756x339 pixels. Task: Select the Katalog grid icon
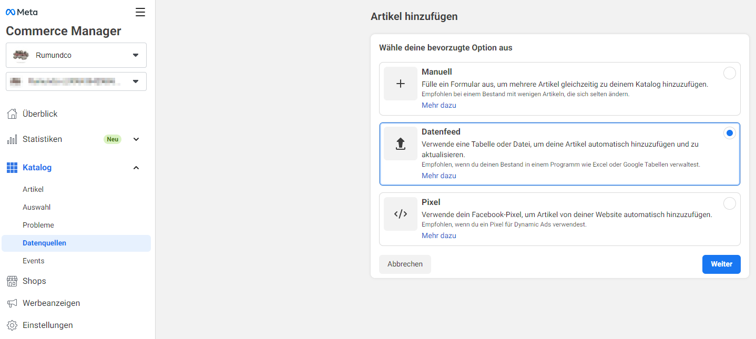(x=12, y=167)
